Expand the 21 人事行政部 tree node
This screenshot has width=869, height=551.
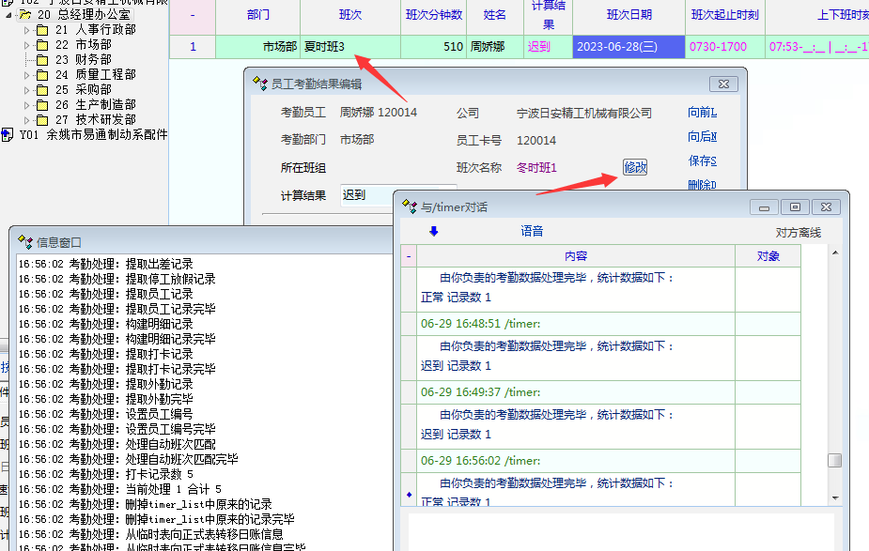pos(27,30)
